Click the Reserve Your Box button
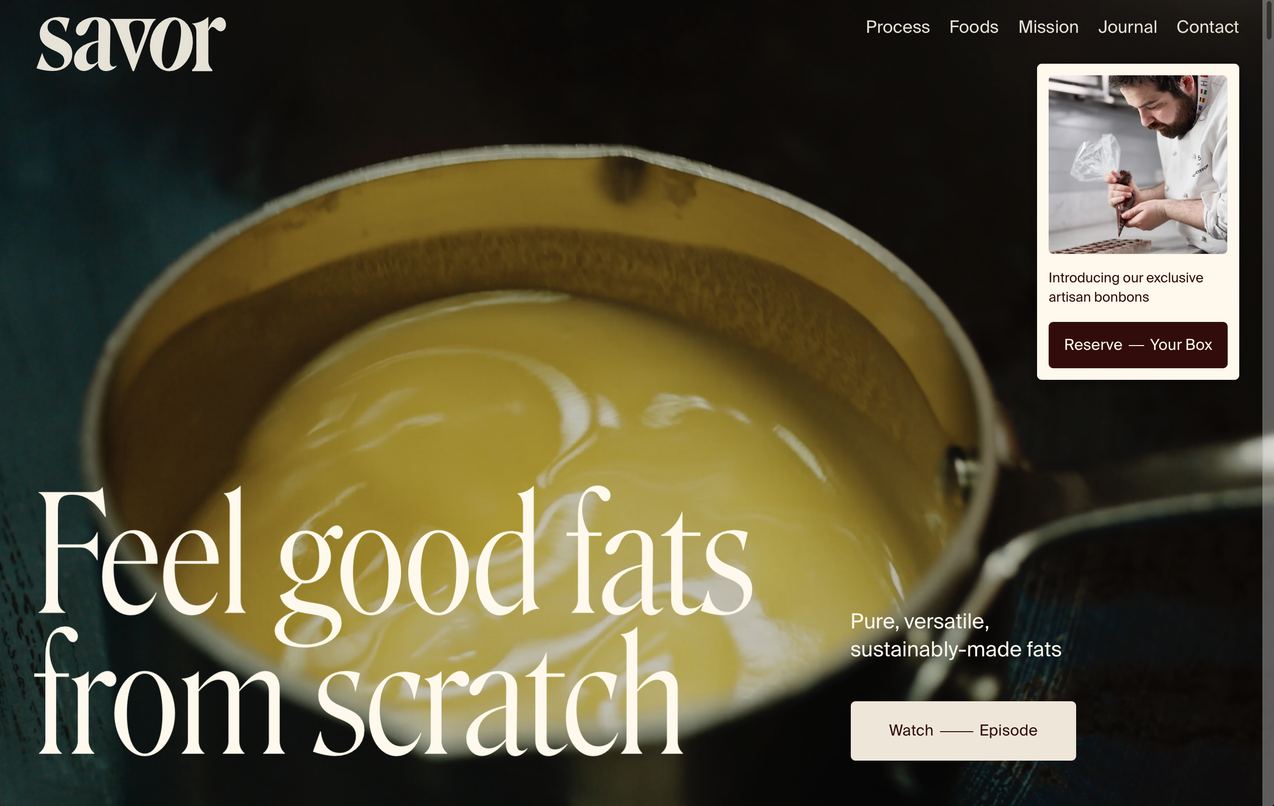 [1137, 345]
